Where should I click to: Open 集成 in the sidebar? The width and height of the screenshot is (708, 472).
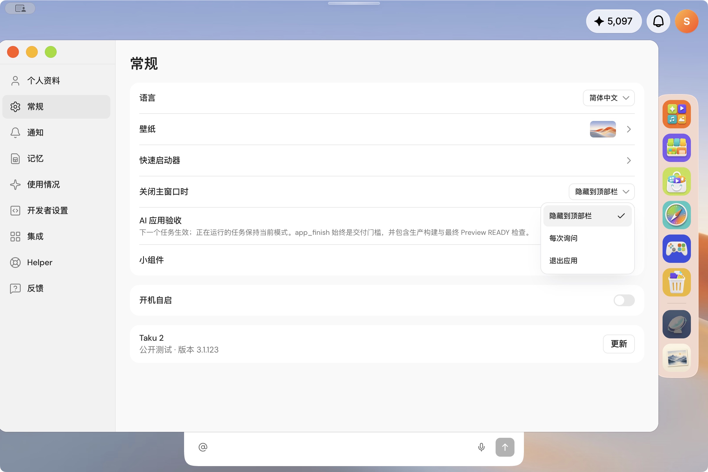(56, 236)
